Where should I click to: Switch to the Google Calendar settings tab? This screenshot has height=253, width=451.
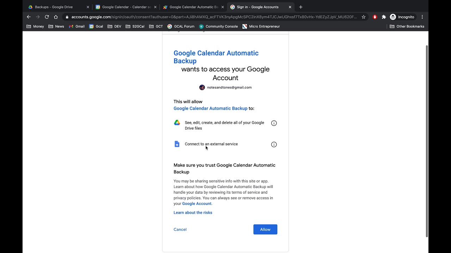125,7
